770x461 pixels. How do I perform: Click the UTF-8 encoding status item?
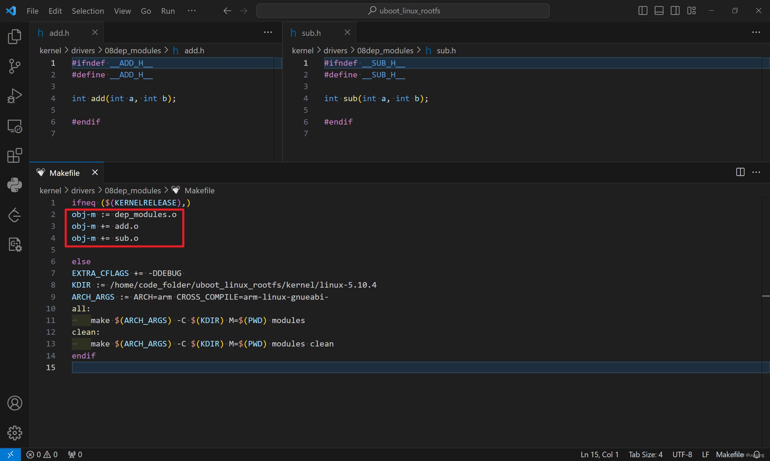tap(682, 454)
